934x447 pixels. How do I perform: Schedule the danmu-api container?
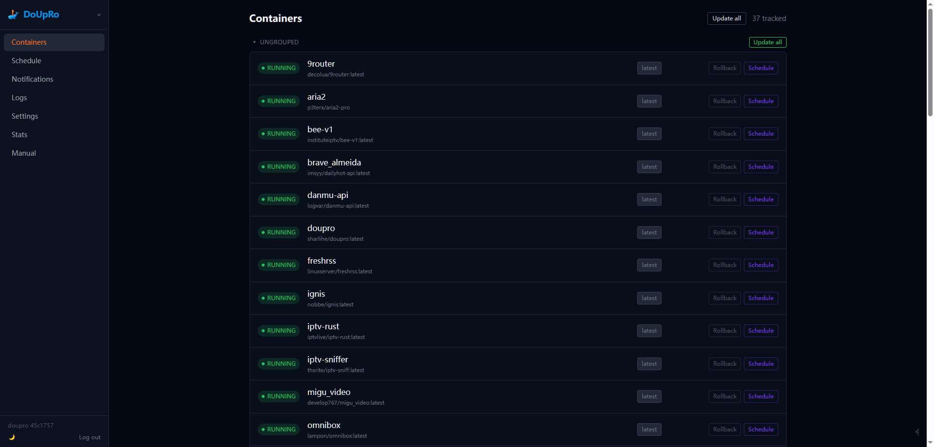coord(761,199)
